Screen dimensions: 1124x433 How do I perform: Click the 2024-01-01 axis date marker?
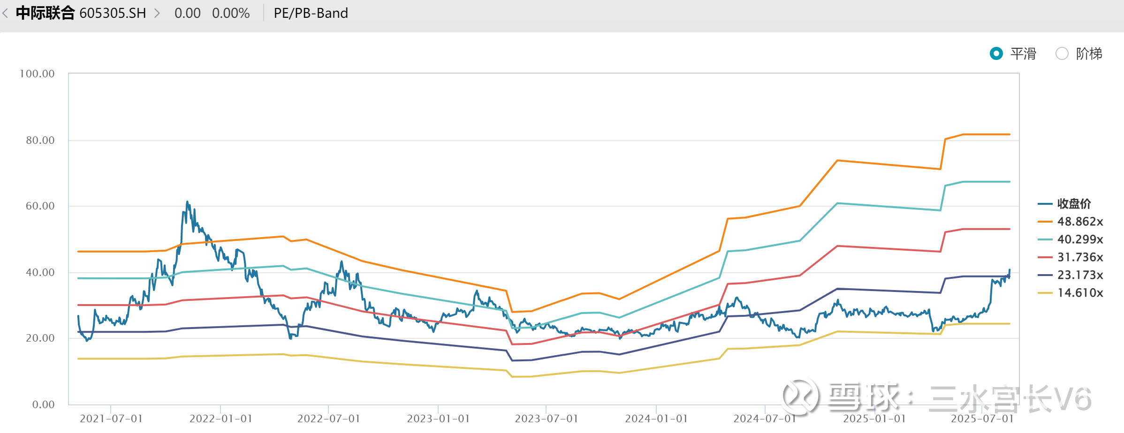coord(656,418)
